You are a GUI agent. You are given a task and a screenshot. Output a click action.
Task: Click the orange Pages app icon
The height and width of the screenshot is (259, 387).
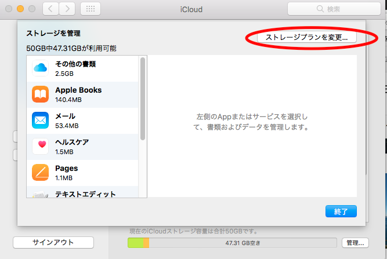point(40,173)
